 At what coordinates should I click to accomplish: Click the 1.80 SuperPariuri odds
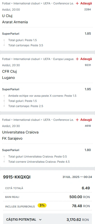tap(88, 150)
